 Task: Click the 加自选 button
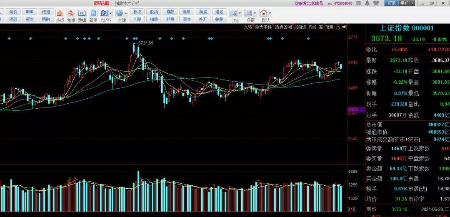300,27
